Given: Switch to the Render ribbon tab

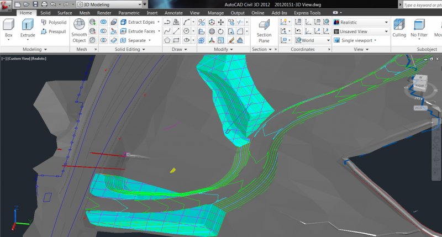Looking at the screenshot, I should [x=104, y=12].
